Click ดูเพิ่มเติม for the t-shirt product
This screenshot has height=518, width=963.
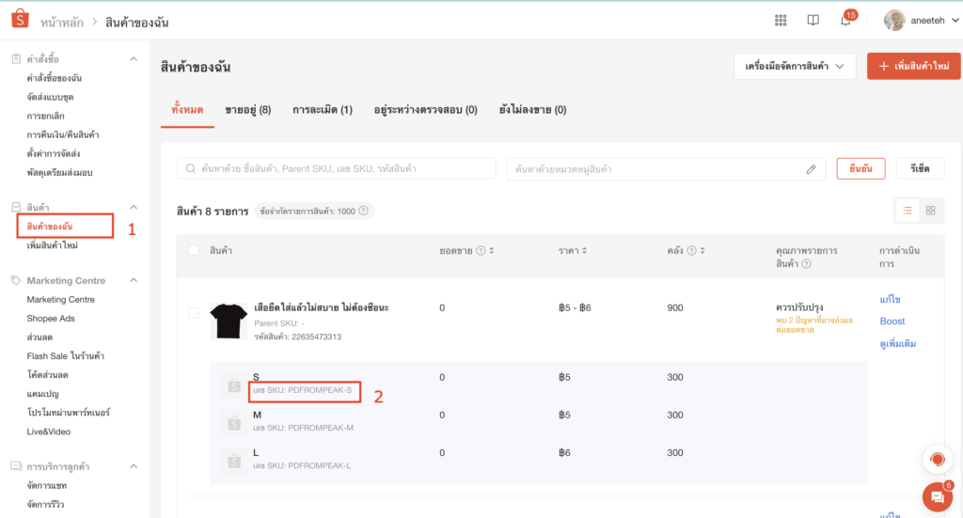898,344
